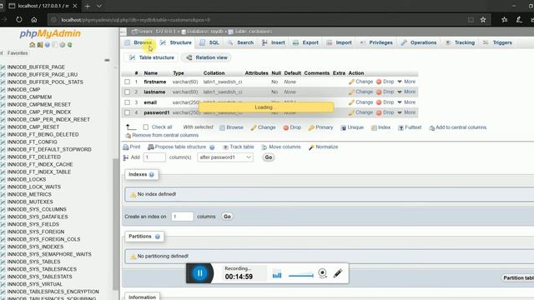
Task: Tick the password1 row checkbox
Action: click(x=128, y=112)
